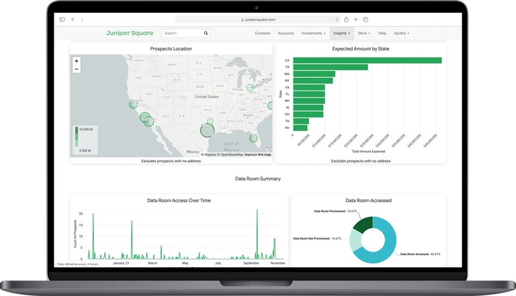Open a new tab with plus icon
Screen dimensions: 516x296
pyautogui.click(x=356, y=19)
